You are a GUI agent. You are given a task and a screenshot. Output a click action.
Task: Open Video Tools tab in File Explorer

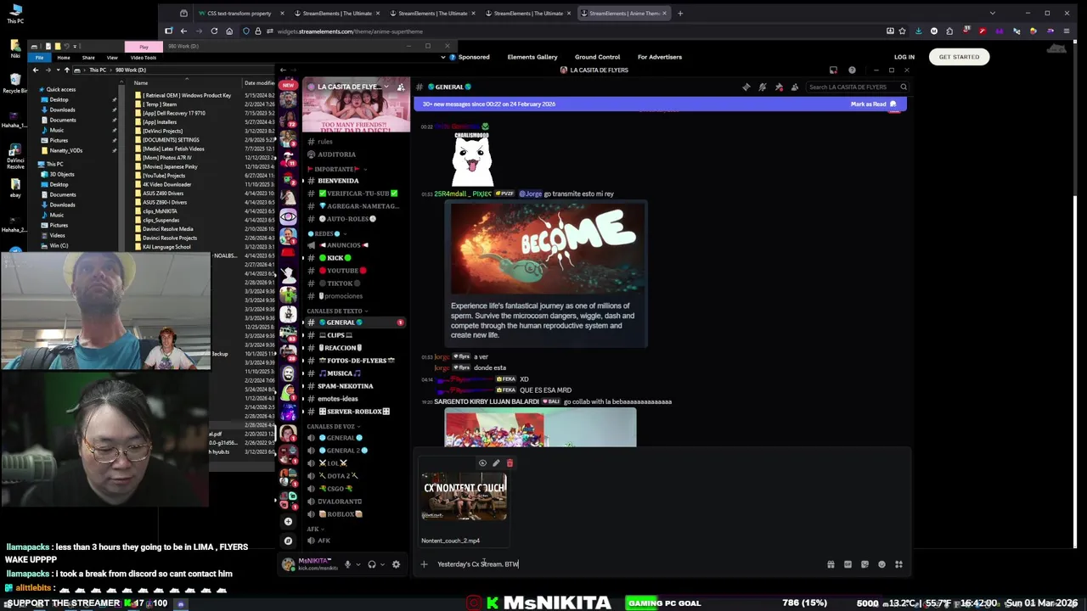pyautogui.click(x=143, y=58)
